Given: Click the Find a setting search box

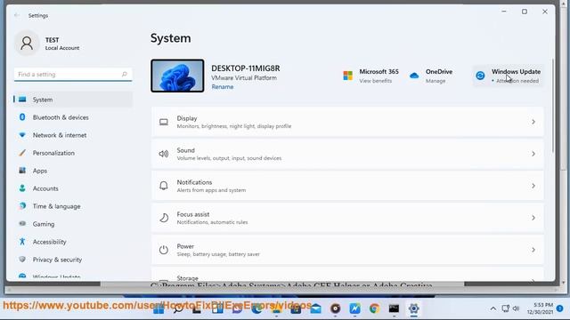Looking at the screenshot, I should pyautogui.click(x=73, y=75).
